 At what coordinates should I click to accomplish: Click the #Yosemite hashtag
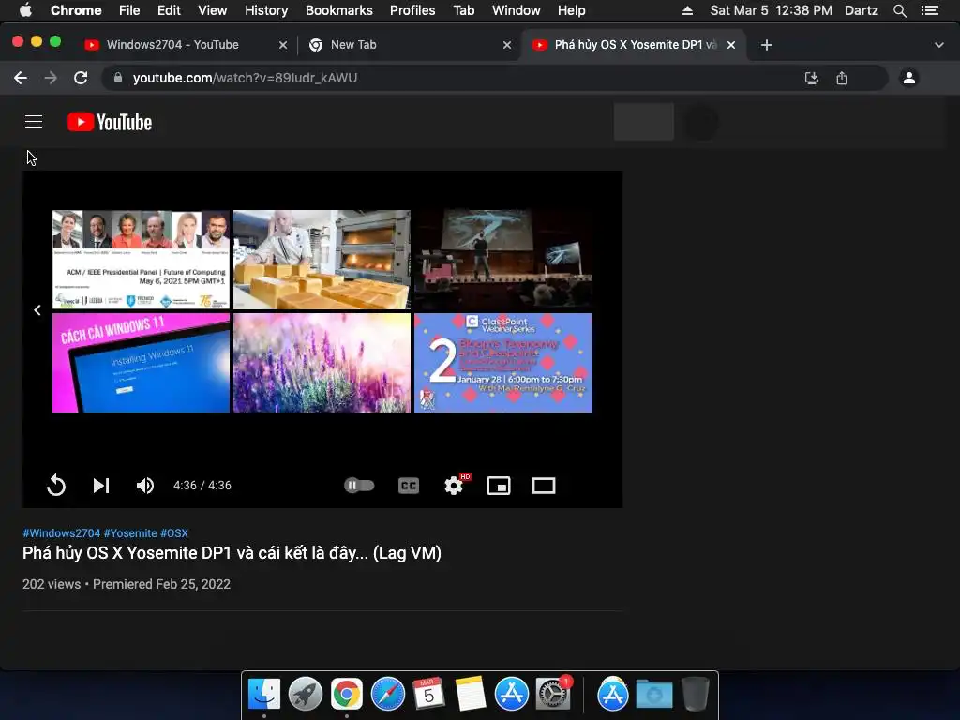pyautogui.click(x=130, y=533)
